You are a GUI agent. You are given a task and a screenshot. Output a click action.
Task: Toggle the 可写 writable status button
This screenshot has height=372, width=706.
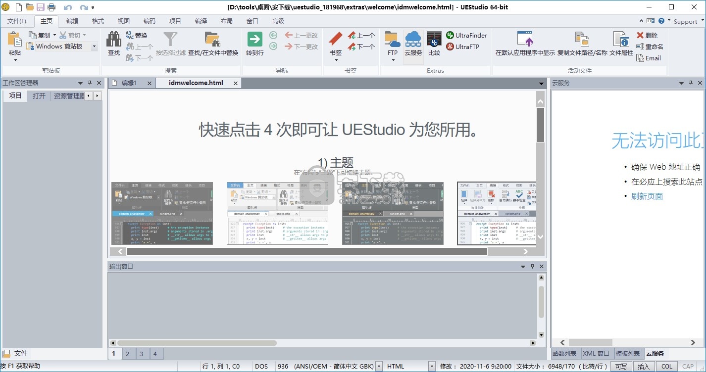pyautogui.click(x=621, y=367)
